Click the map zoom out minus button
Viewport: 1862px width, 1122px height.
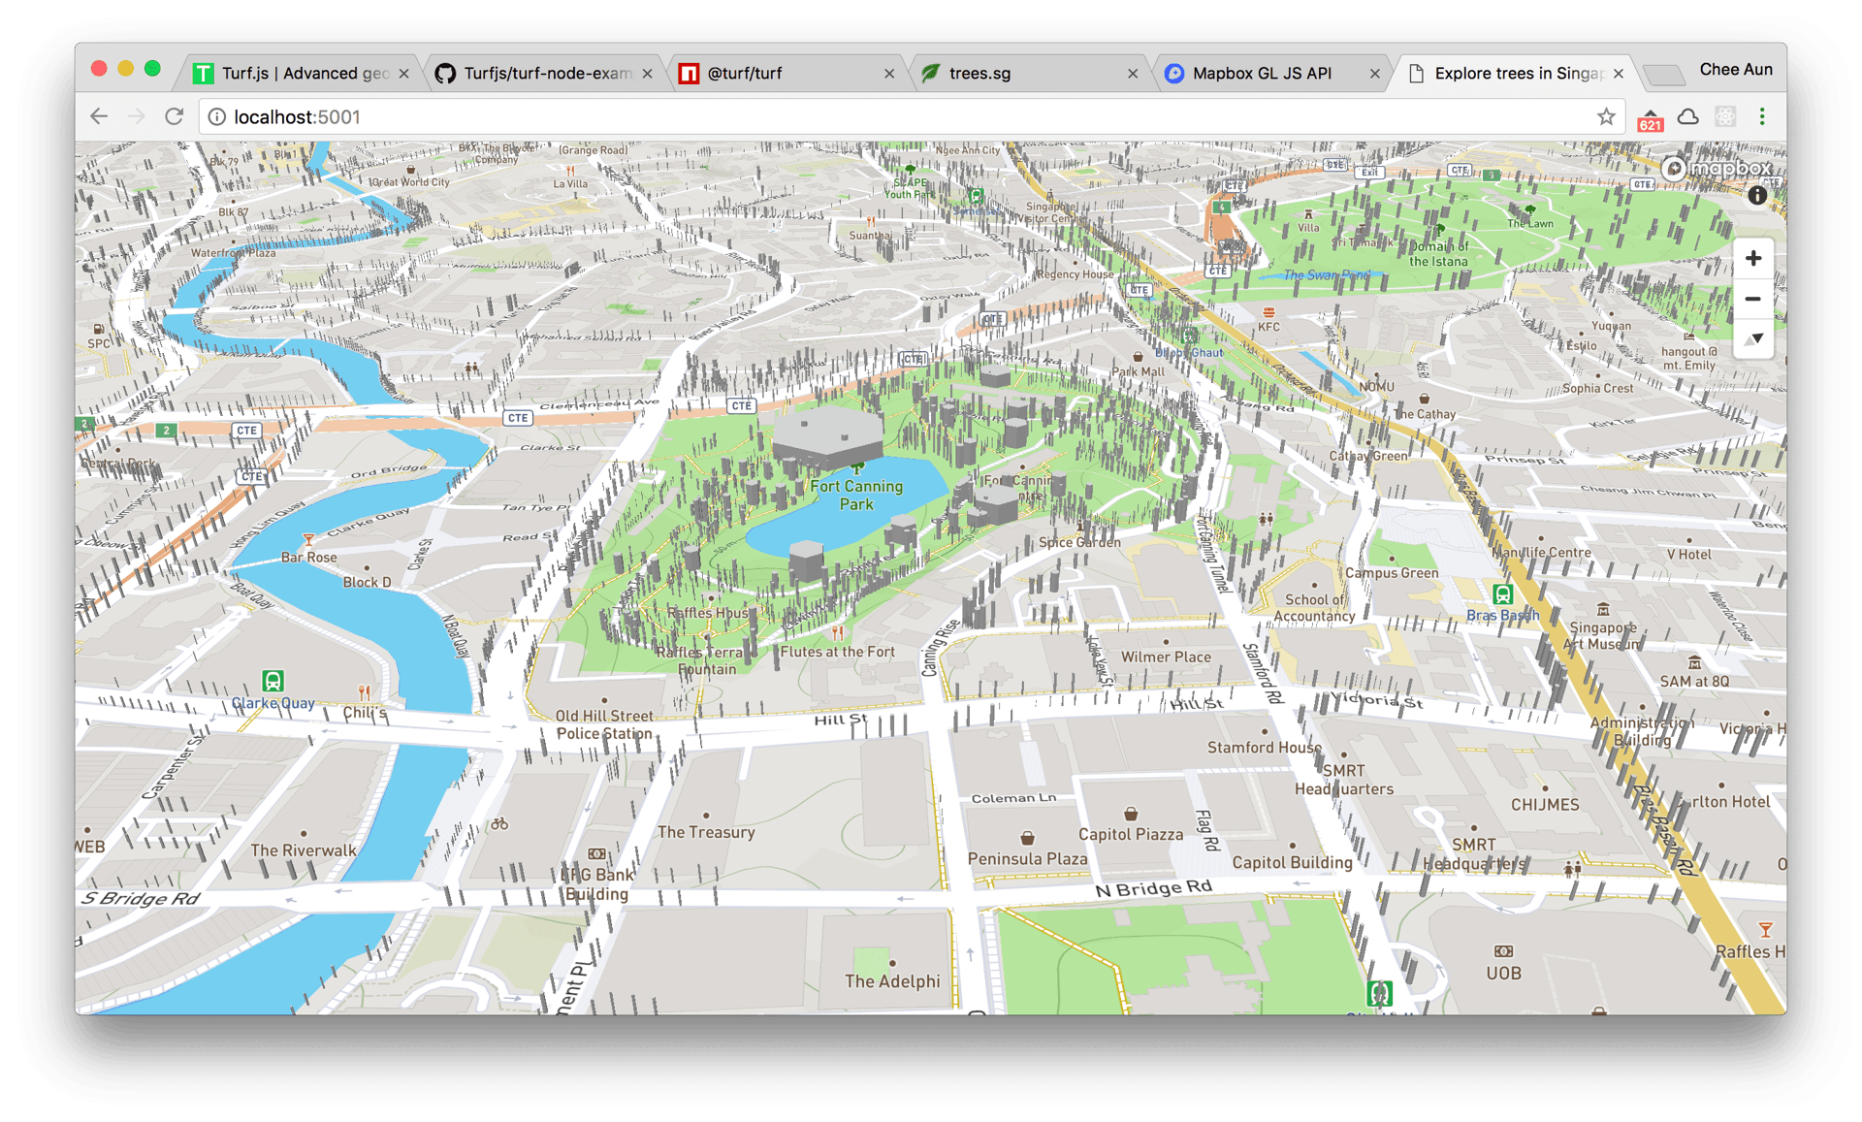coord(1752,299)
